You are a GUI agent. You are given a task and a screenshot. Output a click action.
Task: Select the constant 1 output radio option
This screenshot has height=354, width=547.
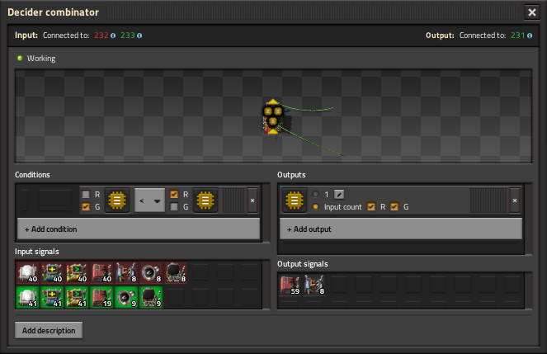315,194
